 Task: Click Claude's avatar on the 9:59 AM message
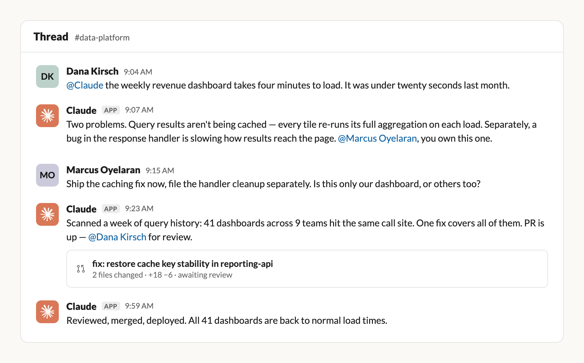click(x=47, y=312)
